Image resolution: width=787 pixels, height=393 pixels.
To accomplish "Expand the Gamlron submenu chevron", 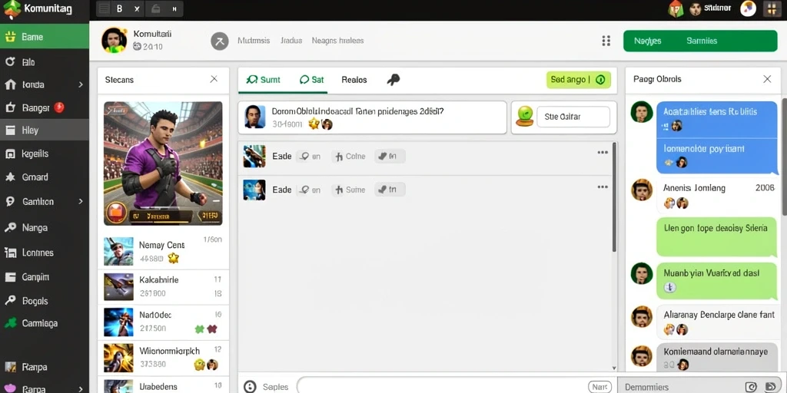I will (x=81, y=202).
